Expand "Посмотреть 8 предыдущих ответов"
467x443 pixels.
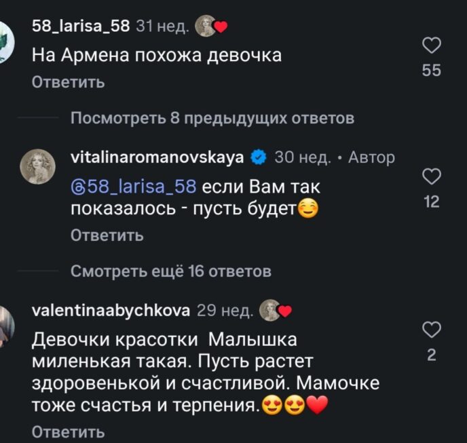point(212,118)
